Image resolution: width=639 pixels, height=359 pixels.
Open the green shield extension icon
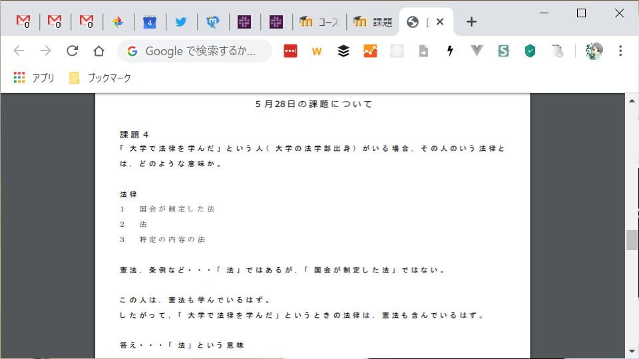530,51
